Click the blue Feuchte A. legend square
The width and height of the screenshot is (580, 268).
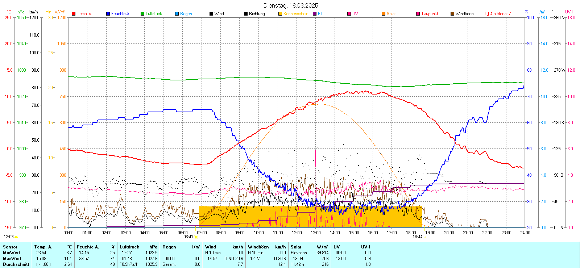coord(108,14)
